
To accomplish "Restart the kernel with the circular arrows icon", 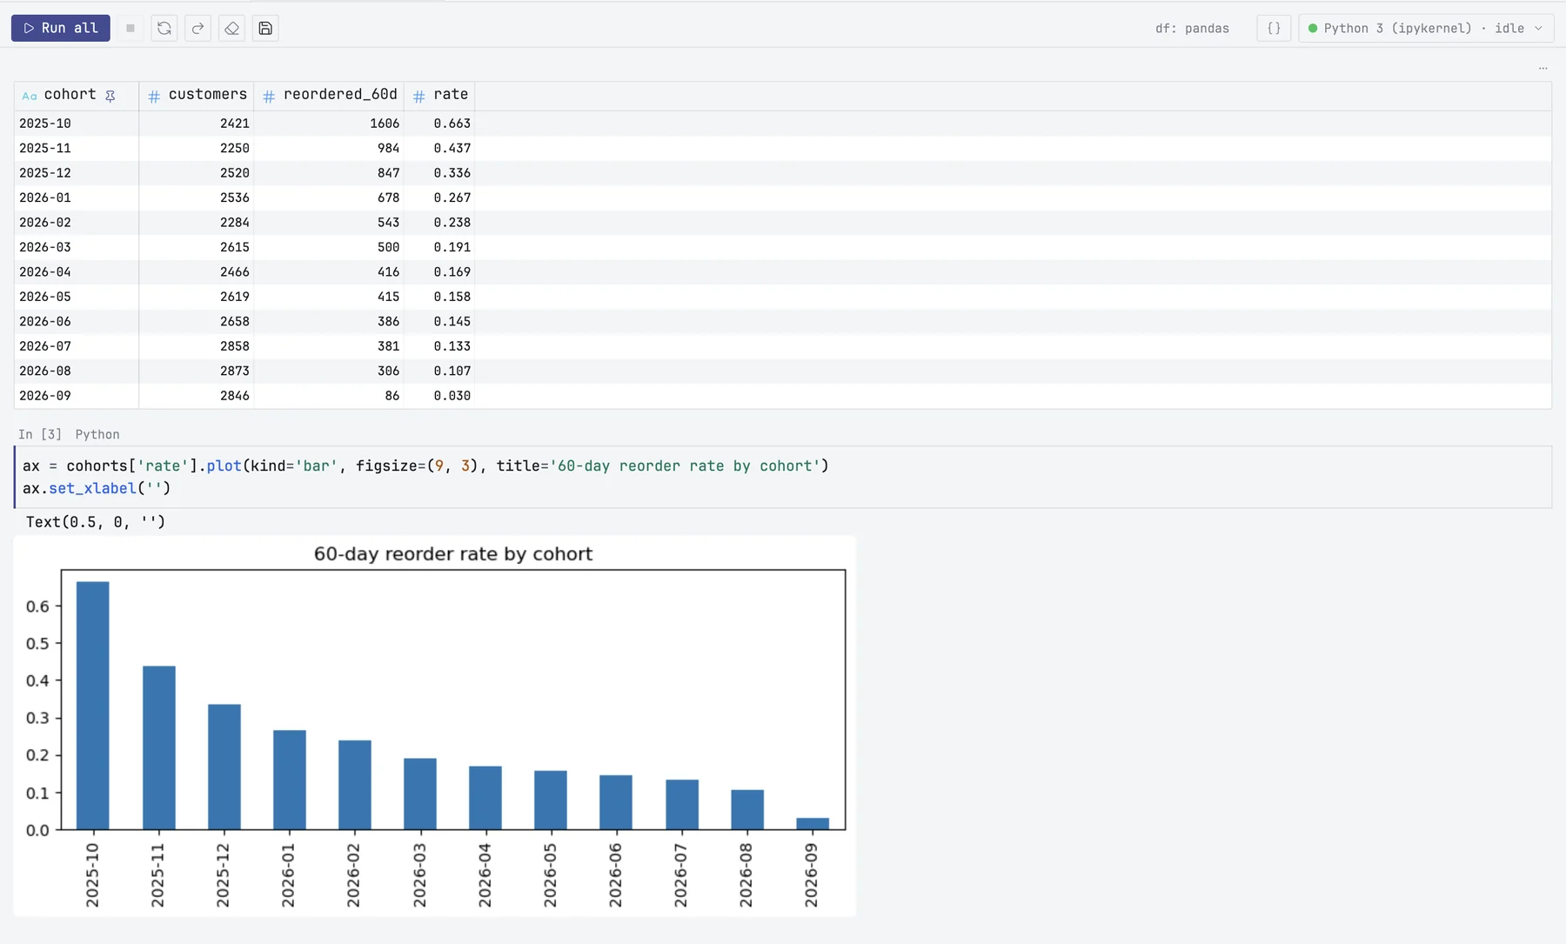I will coord(164,28).
